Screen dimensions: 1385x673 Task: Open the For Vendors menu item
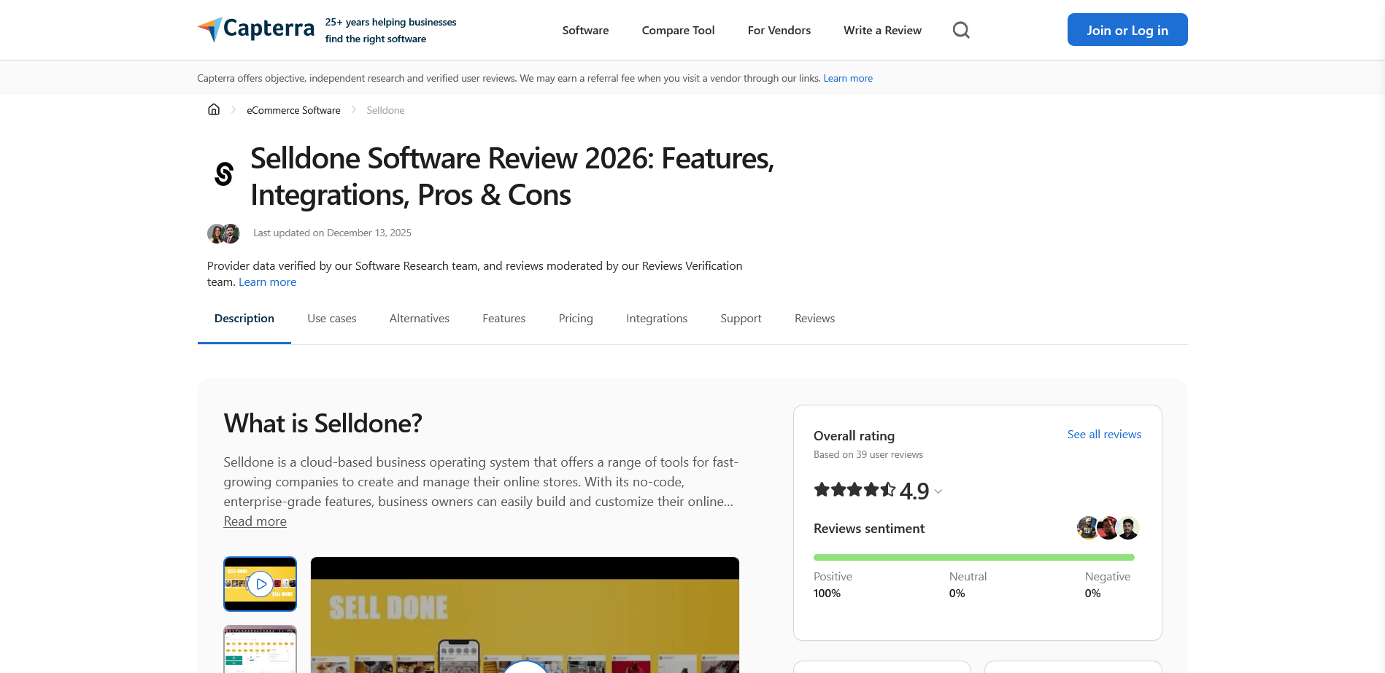pos(779,30)
